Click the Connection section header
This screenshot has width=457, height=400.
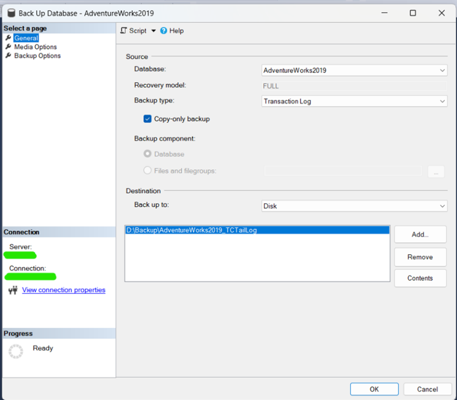pos(59,232)
